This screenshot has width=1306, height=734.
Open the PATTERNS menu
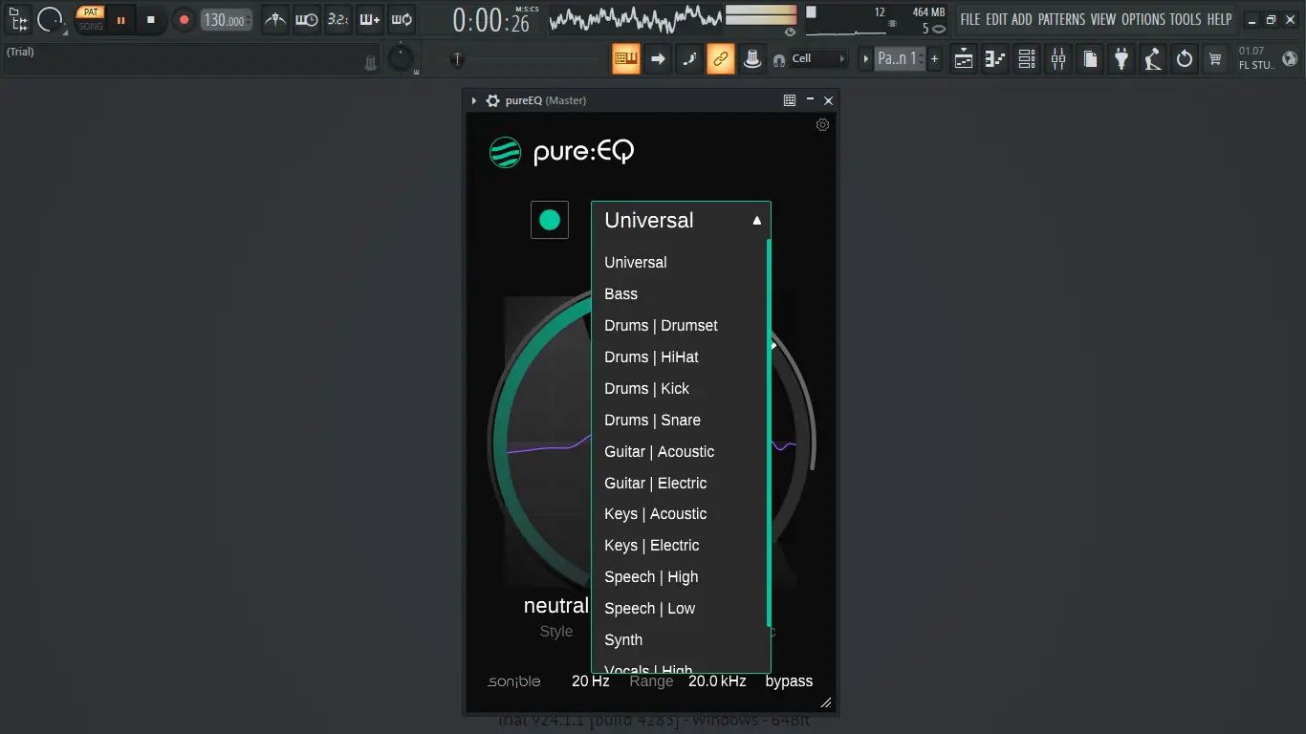point(1061,19)
